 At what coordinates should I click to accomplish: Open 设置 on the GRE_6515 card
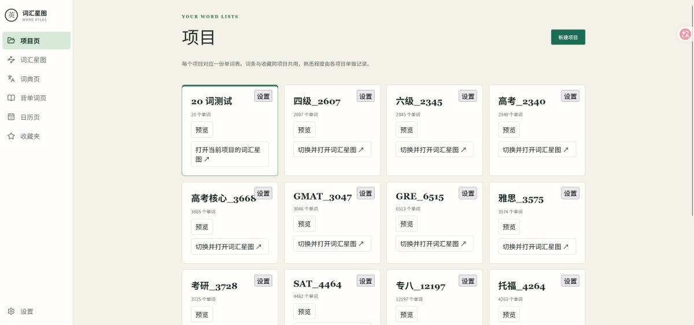pyautogui.click(x=468, y=193)
